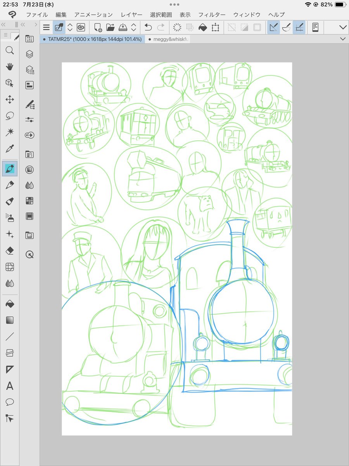Select the Auto Select magic wand tool
The width and height of the screenshot is (349, 466).
click(10, 132)
